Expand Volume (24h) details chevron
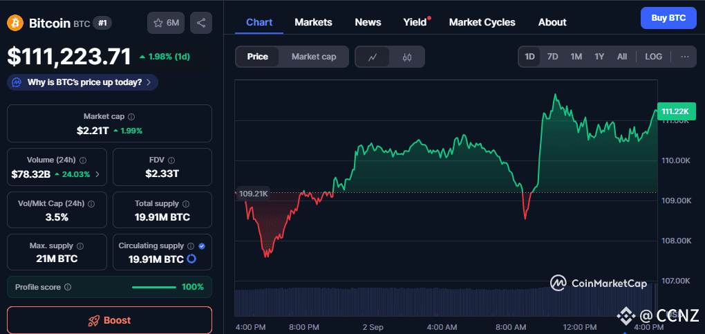 (x=98, y=174)
